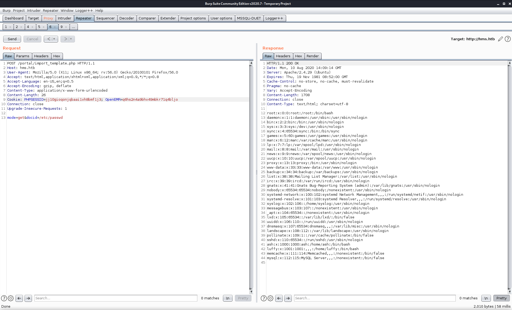512x310 pixels.
Task: Click the request pane vertical scrollbar
Action: (x=251, y=176)
